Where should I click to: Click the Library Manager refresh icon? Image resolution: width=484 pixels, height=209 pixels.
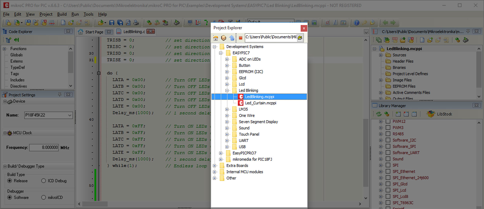click(x=379, y=114)
